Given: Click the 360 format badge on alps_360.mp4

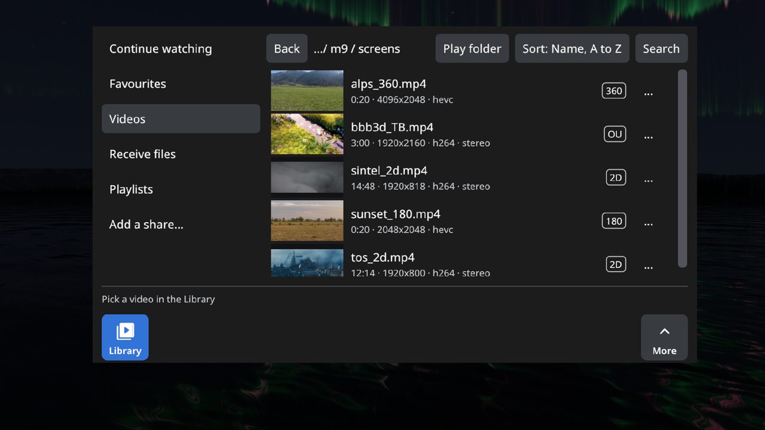Looking at the screenshot, I should pyautogui.click(x=614, y=91).
